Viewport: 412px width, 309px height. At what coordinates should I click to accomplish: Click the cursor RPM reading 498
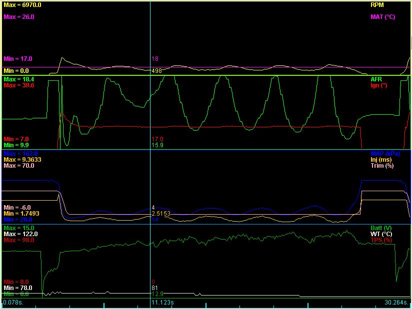point(157,71)
